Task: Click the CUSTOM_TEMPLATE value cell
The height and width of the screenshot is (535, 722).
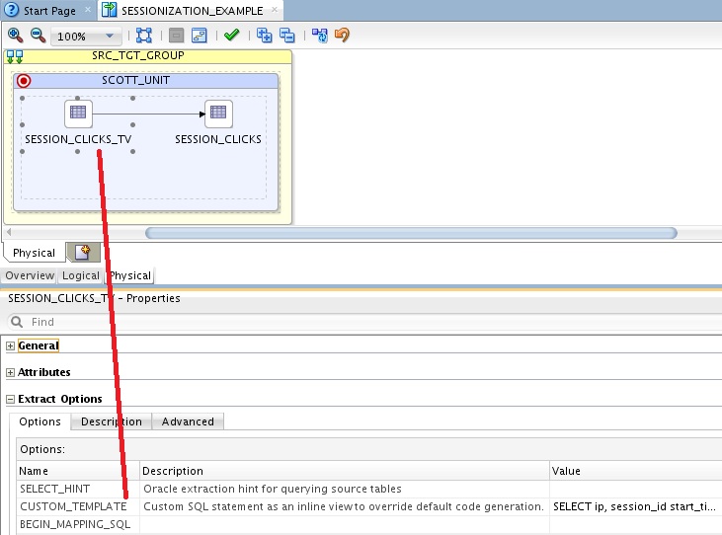Action: (636, 506)
